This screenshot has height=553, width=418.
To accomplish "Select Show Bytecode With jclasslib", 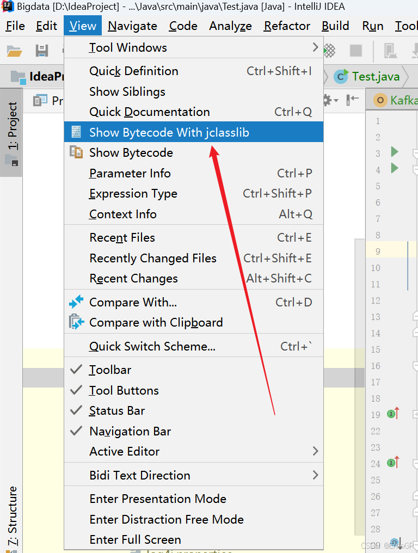I will 193,132.
